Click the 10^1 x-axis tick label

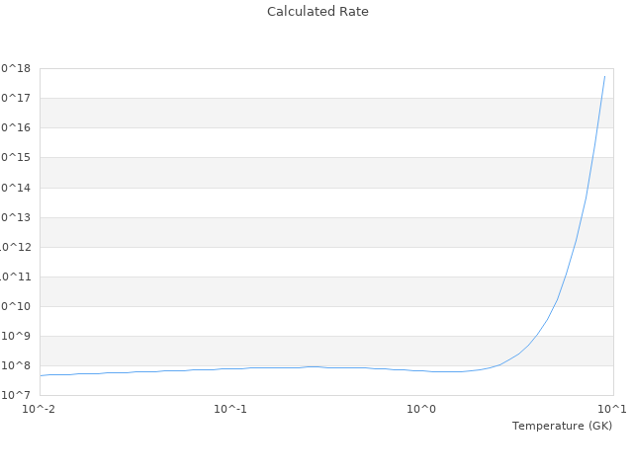[x=612, y=409]
